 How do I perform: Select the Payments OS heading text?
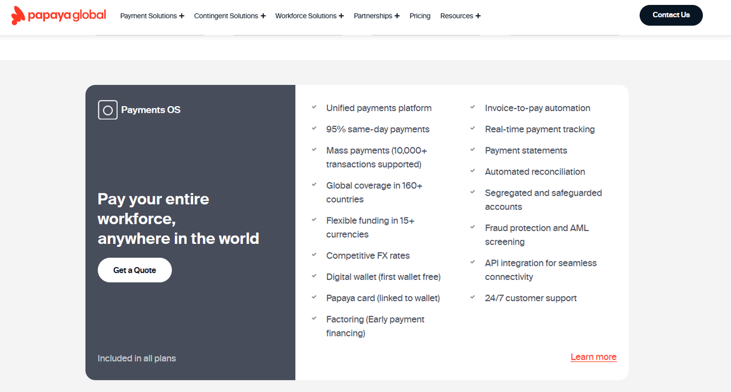click(150, 110)
